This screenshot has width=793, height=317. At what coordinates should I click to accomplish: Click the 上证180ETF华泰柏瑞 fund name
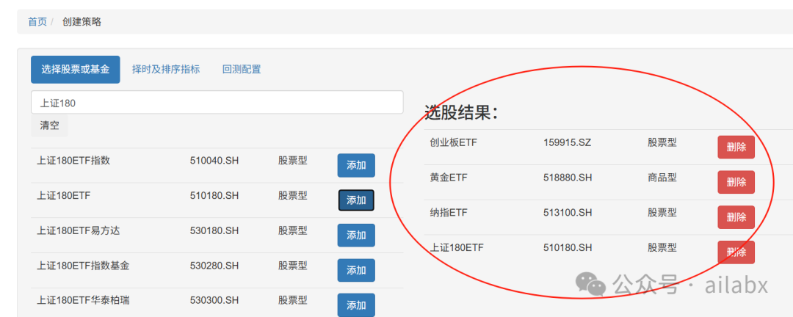[83, 300]
